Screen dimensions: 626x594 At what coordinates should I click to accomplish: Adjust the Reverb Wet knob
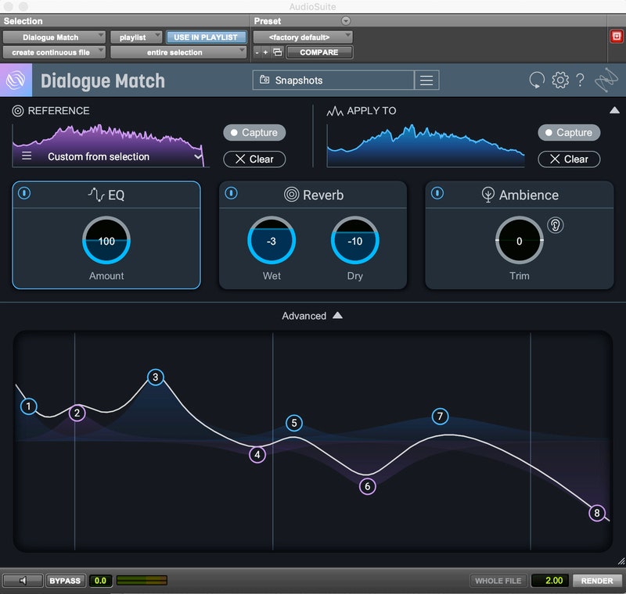pos(272,242)
